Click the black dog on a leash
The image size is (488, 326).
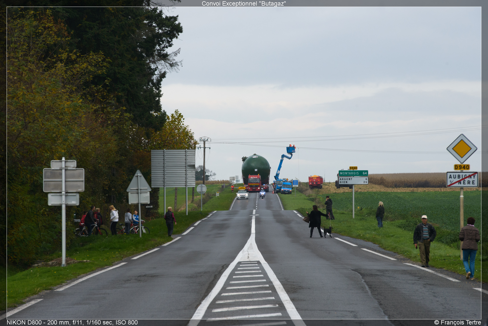[328, 232]
